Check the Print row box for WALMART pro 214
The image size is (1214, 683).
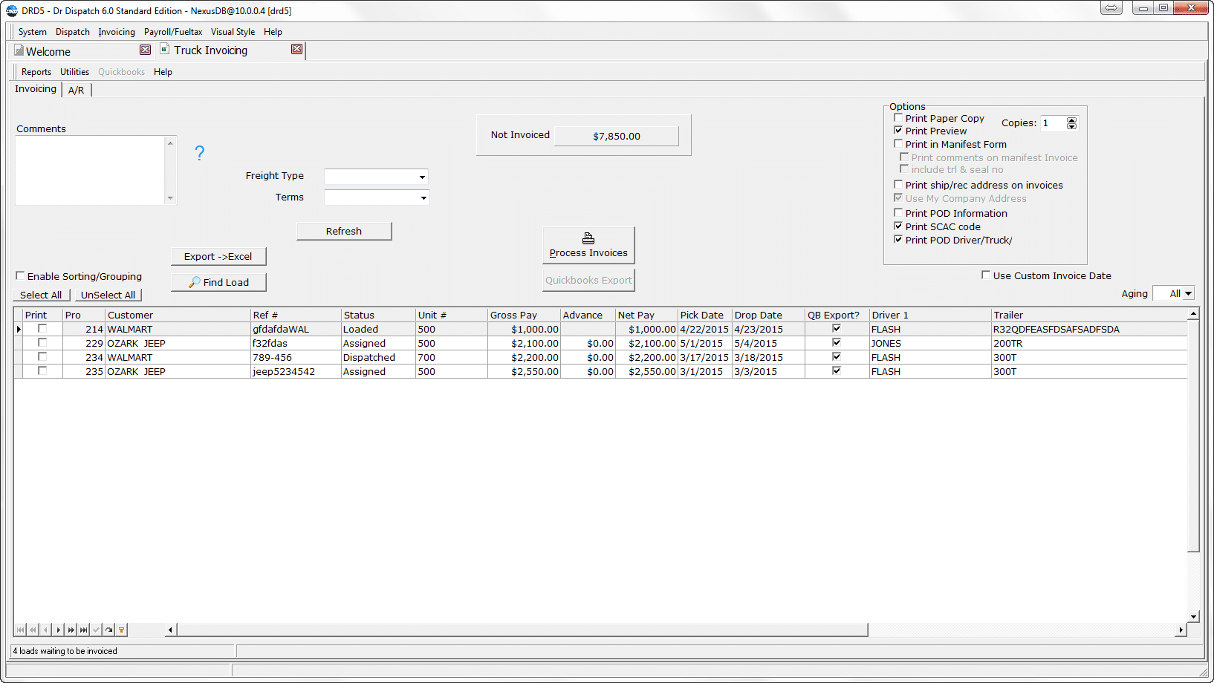tap(42, 328)
